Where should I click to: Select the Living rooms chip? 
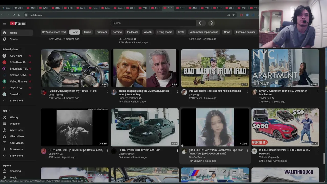(x=165, y=32)
